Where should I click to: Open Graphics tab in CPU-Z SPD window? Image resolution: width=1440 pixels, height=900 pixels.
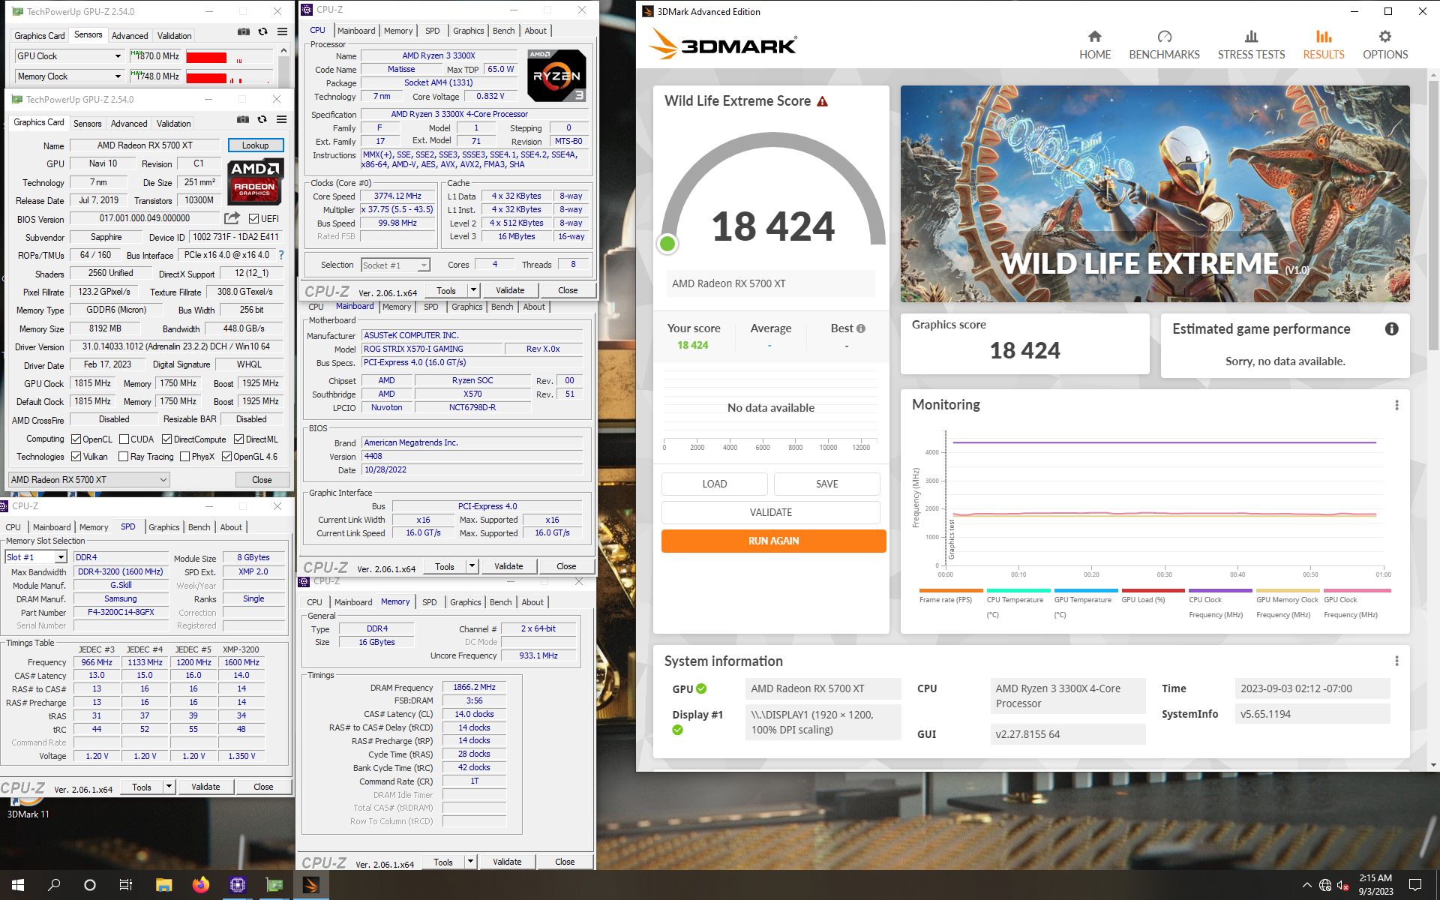163,527
